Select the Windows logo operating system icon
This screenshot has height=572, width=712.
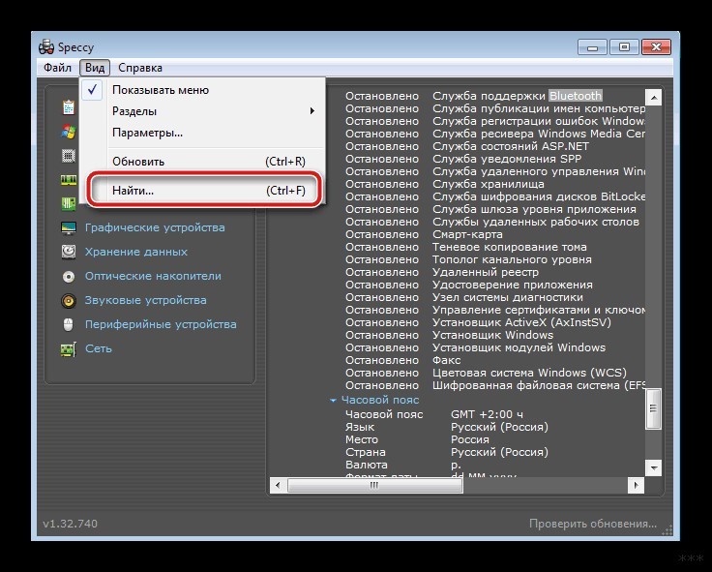coord(69,132)
